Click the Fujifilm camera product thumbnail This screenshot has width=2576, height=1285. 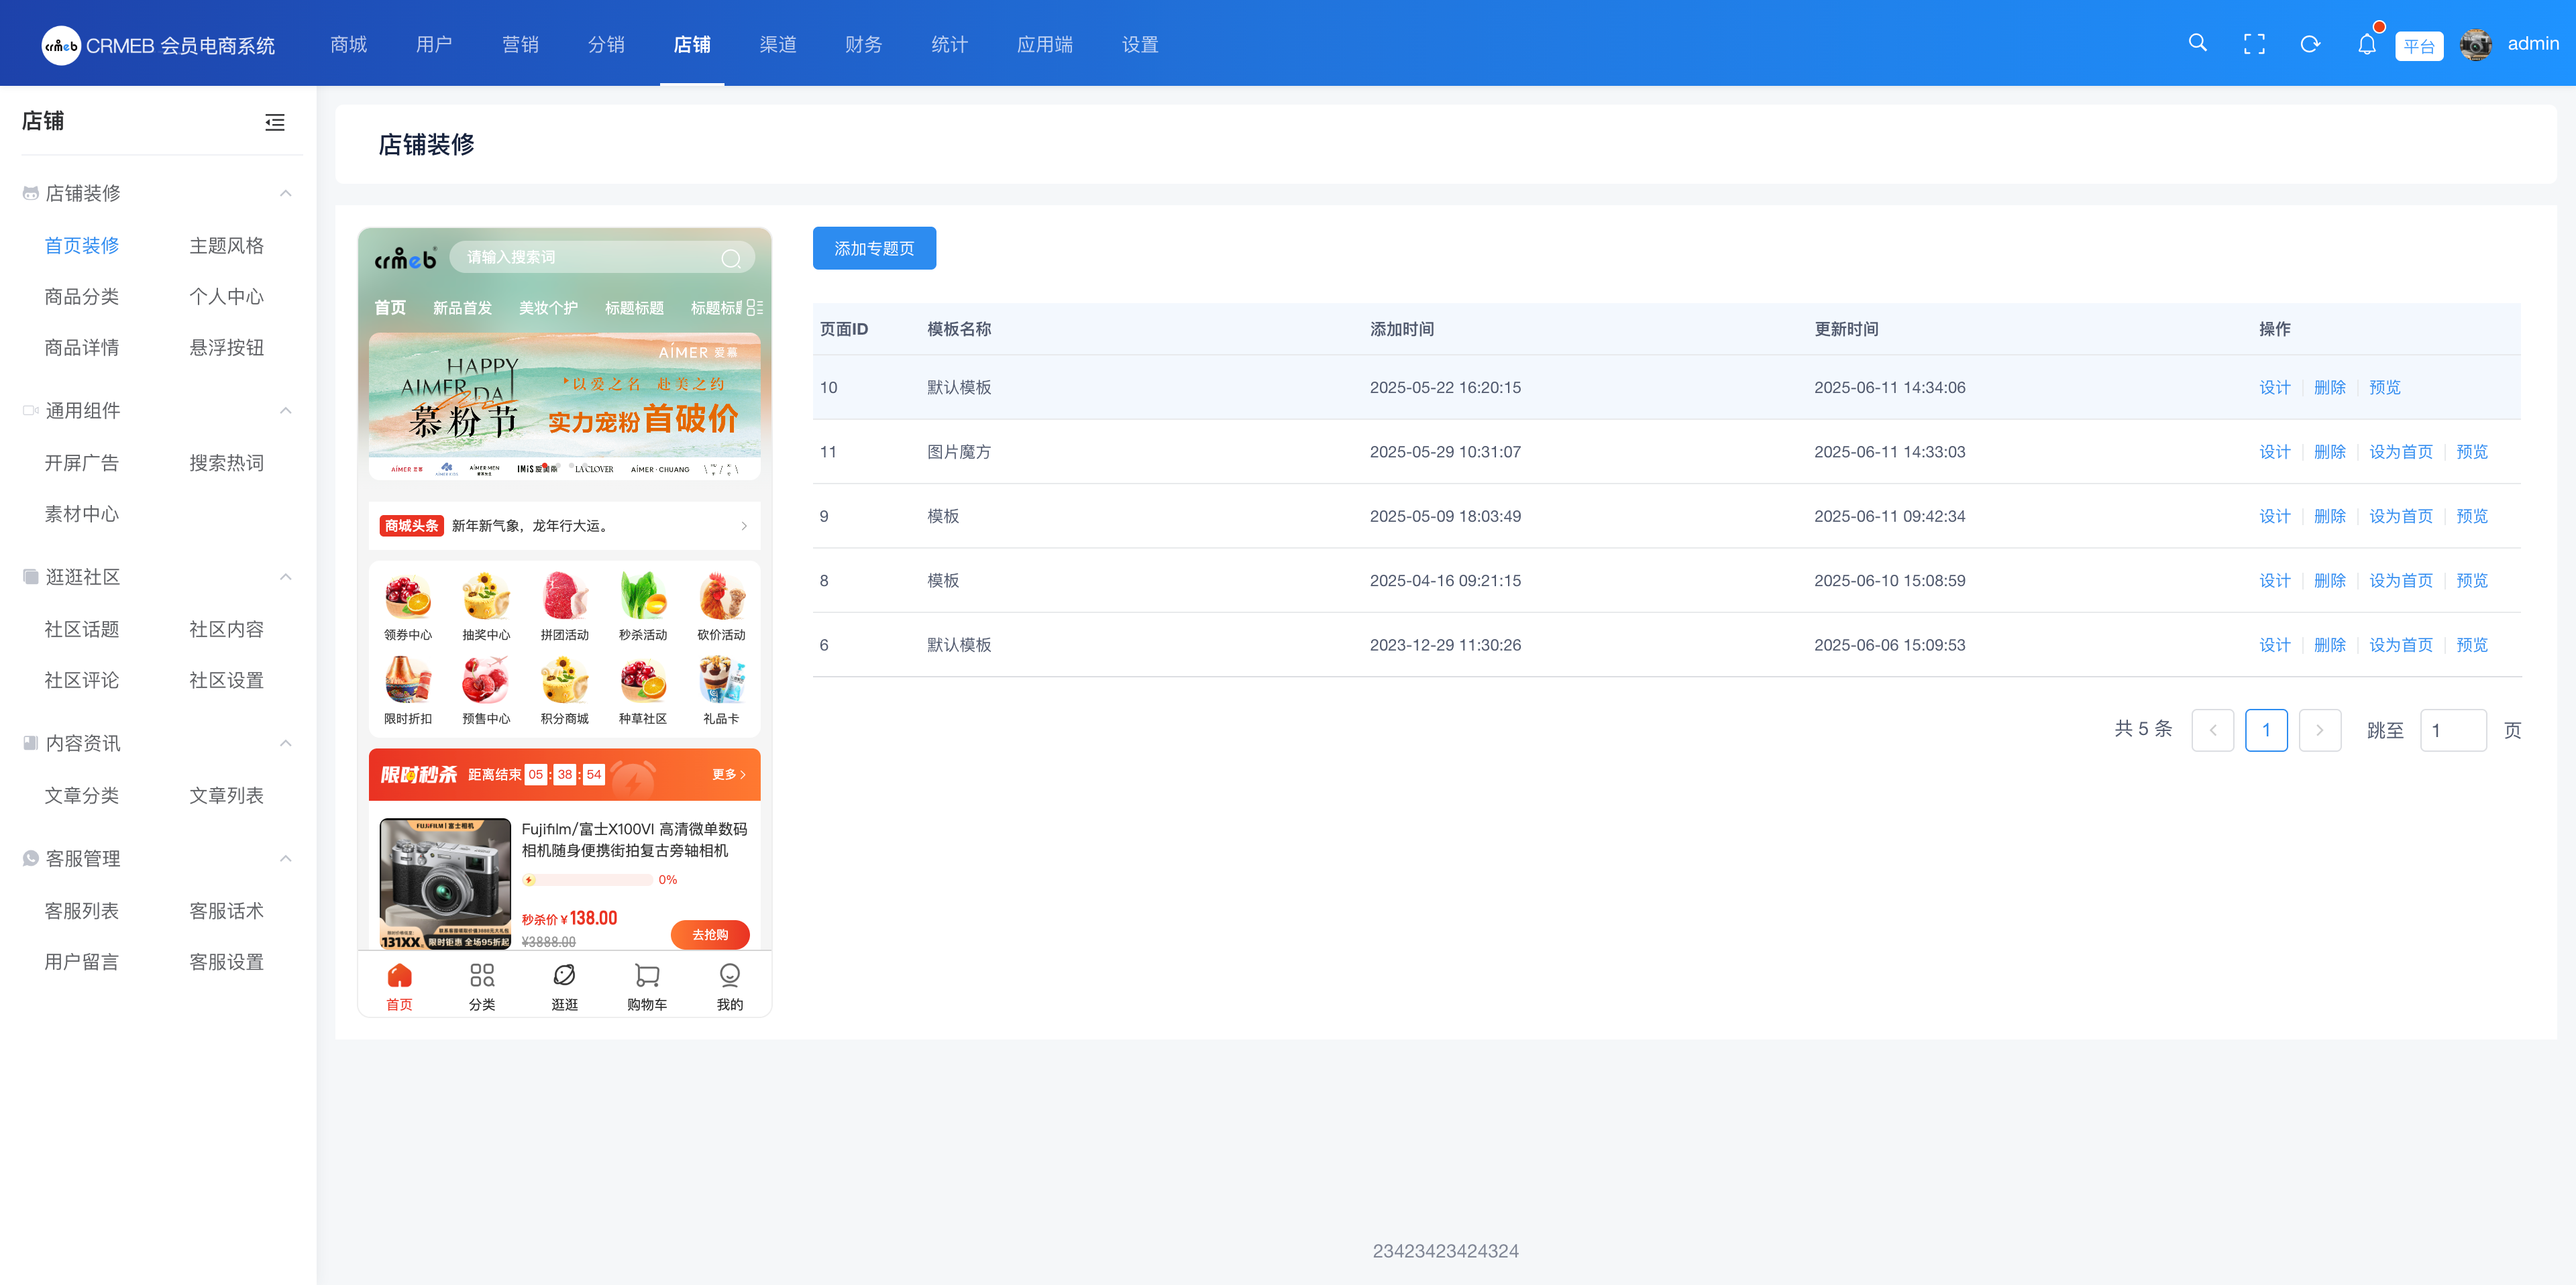(x=445, y=883)
